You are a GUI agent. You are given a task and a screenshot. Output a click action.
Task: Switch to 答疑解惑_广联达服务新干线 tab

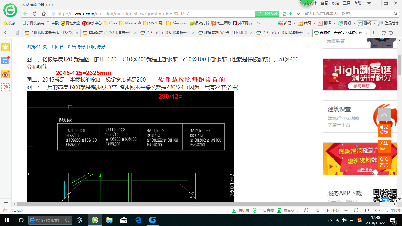[109, 33]
